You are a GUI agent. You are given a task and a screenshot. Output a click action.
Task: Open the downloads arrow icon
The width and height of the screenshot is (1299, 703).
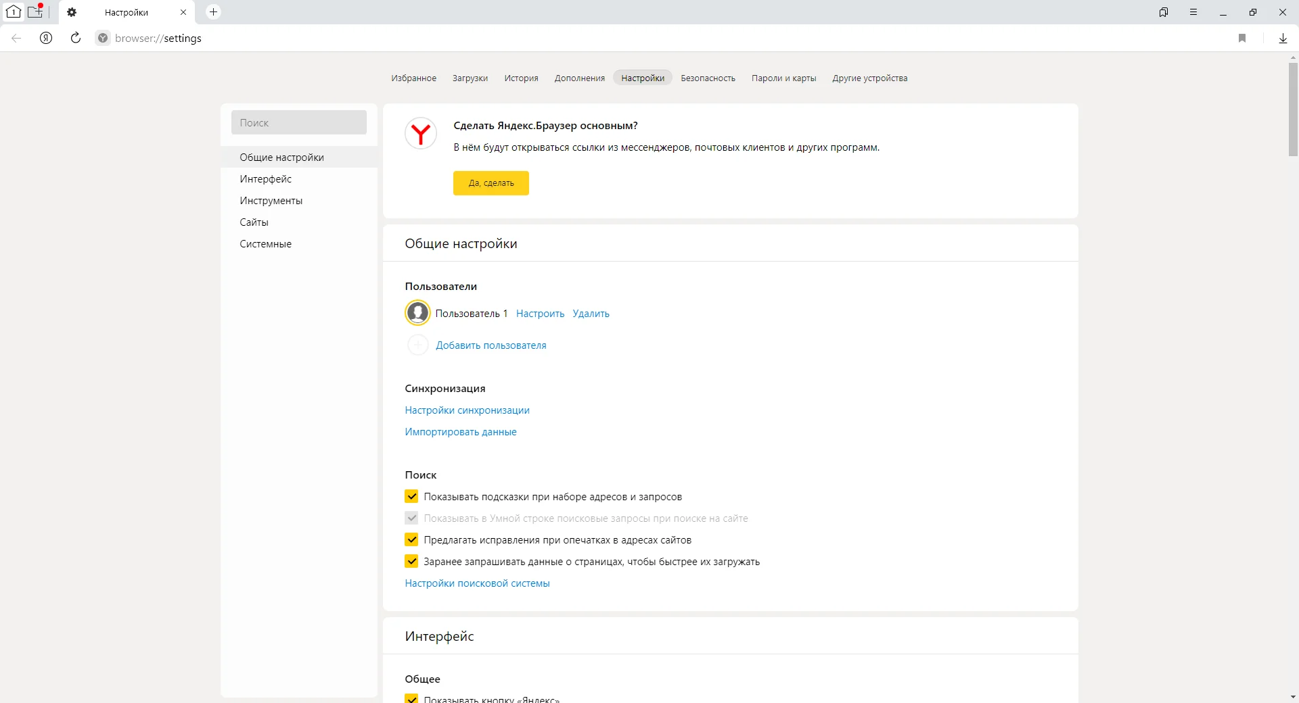point(1283,38)
